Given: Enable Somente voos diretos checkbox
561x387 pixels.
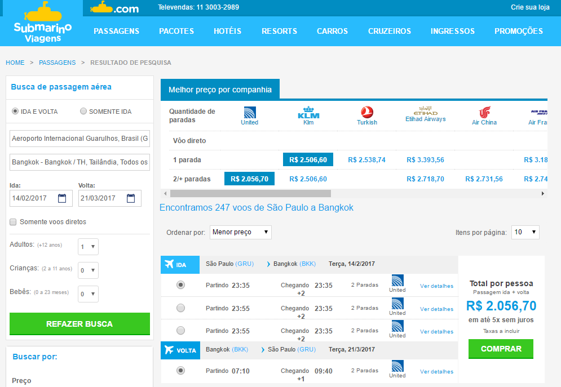Looking at the screenshot, I should (x=13, y=222).
